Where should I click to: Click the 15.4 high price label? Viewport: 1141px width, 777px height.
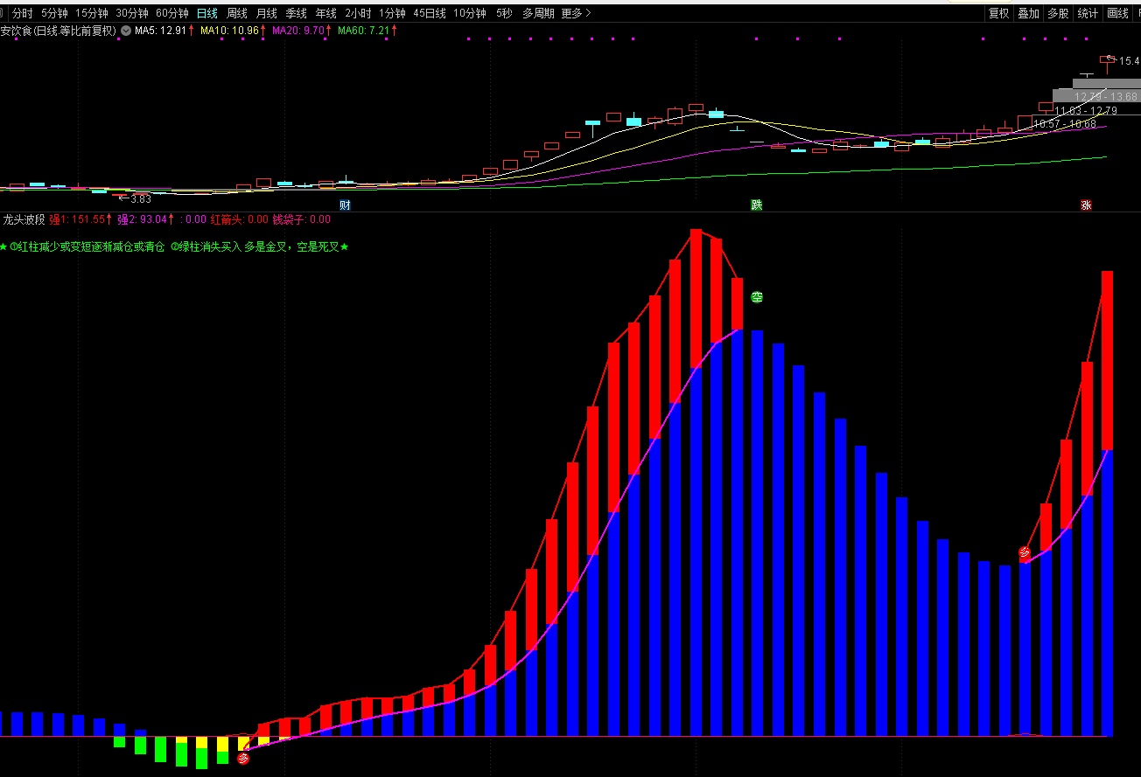point(1130,61)
